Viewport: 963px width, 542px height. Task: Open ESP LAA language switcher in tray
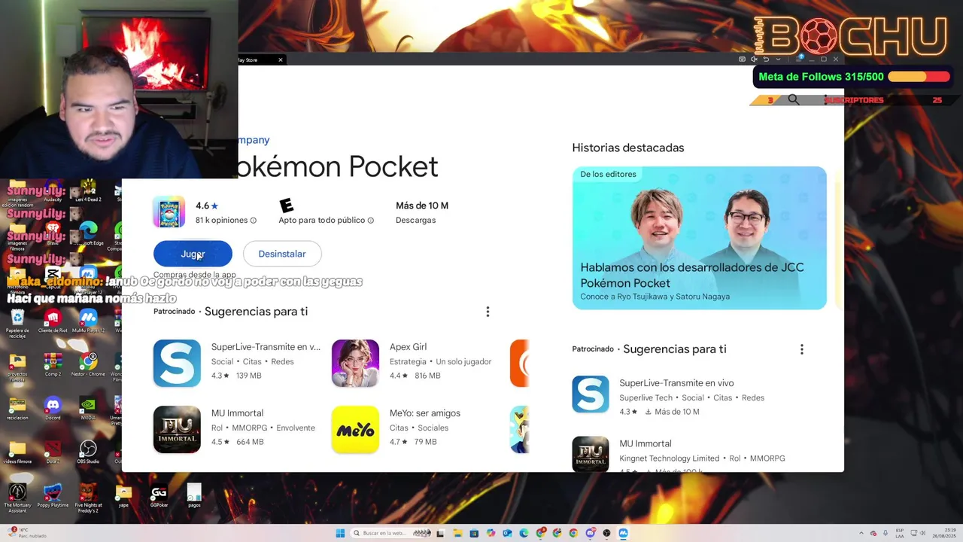pyautogui.click(x=900, y=533)
